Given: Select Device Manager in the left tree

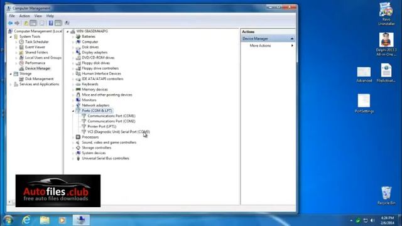Looking at the screenshot, I should pyautogui.click(x=38, y=68).
